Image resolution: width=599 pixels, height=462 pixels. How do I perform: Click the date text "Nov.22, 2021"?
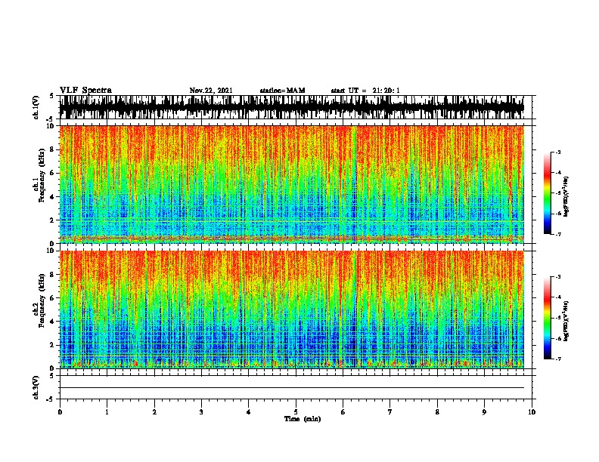pyautogui.click(x=211, y=91)
